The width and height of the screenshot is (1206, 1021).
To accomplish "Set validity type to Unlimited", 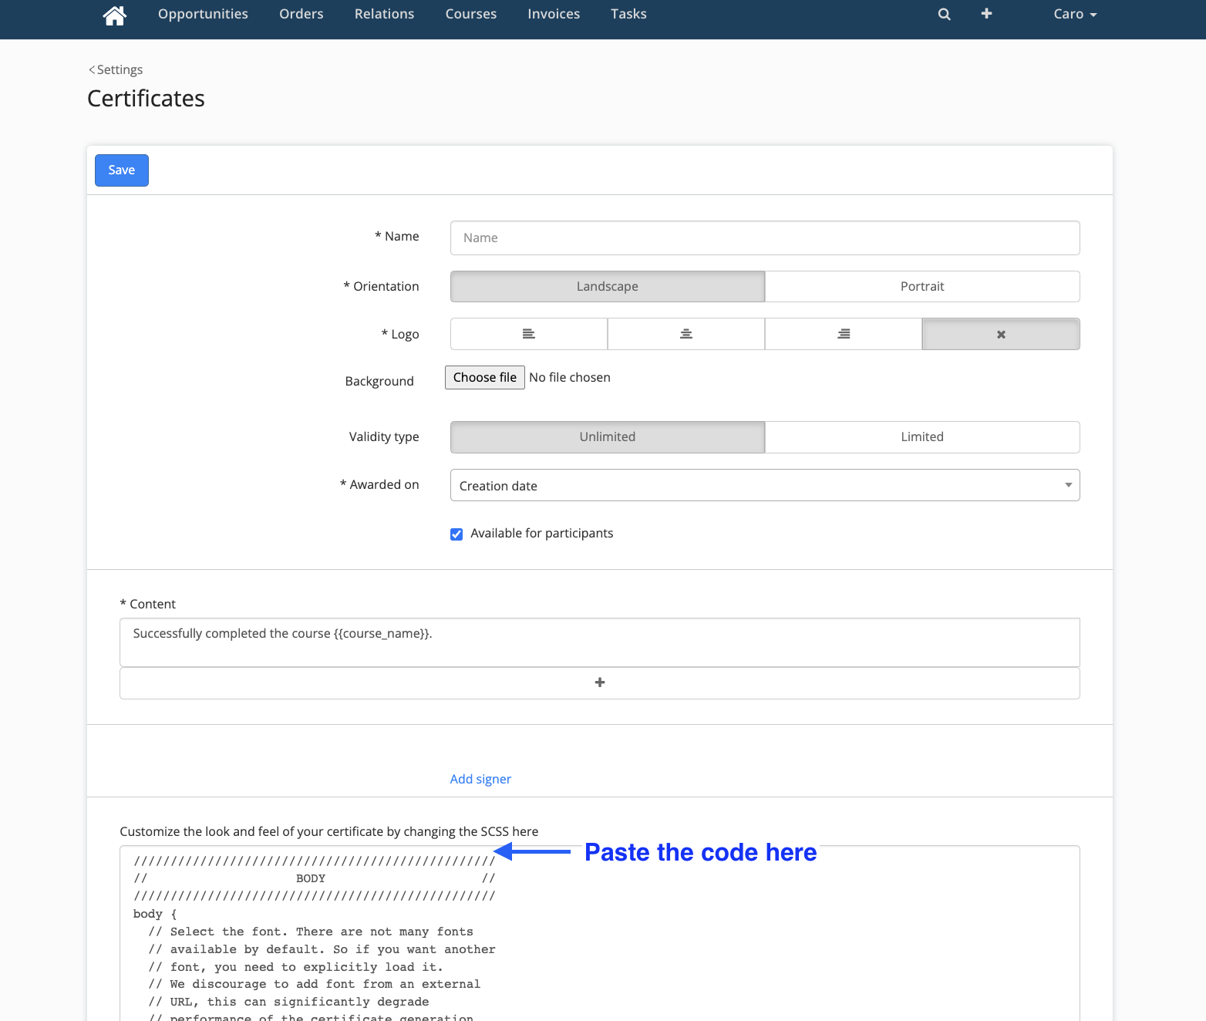I will tap(608, 436).
